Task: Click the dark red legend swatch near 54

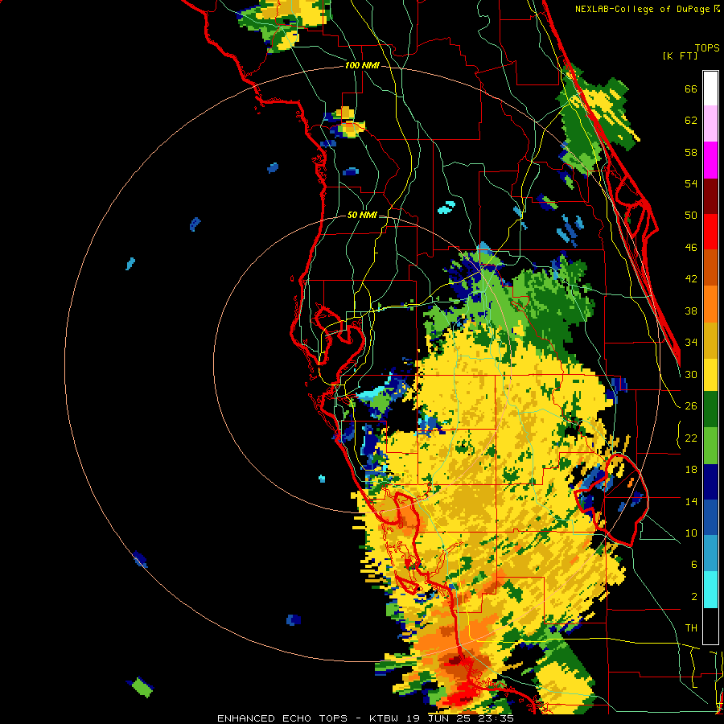Action: pos(710,196)
